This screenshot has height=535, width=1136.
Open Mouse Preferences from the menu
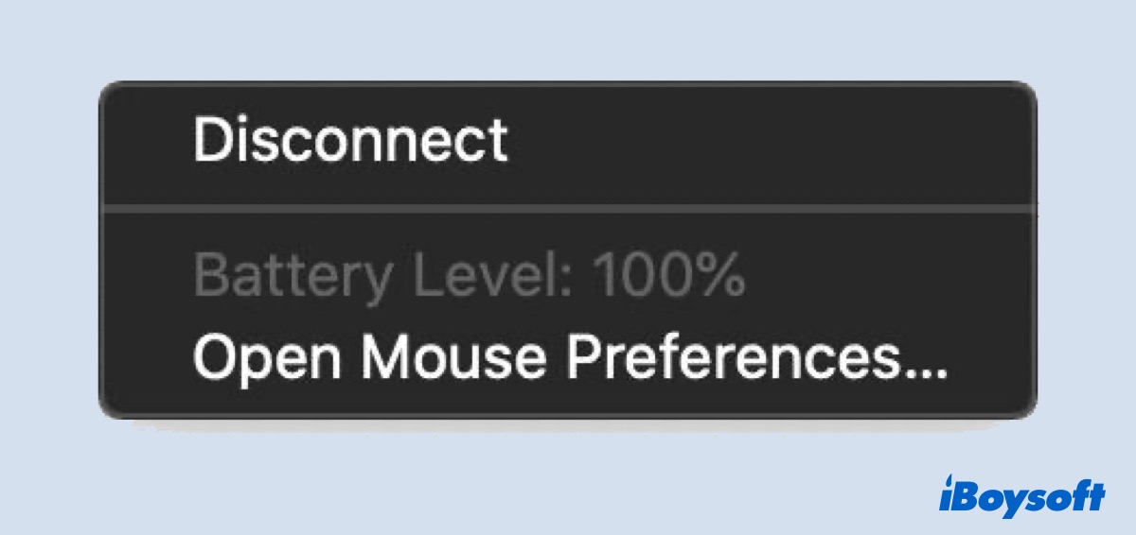click(x=569, y=358)
